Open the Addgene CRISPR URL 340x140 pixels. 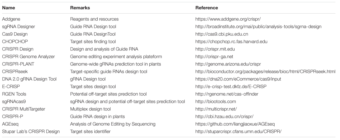(228, 19)
